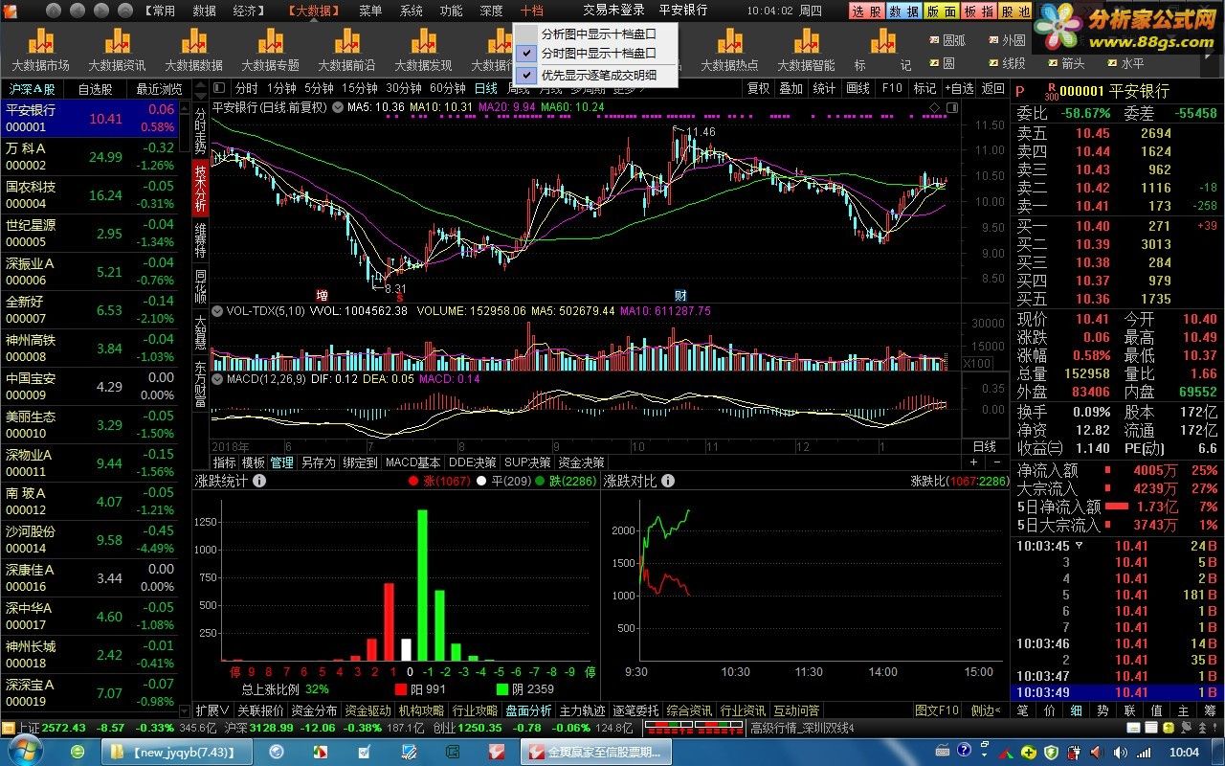Select the 圆弧 drawing tool

pos(947,40)
